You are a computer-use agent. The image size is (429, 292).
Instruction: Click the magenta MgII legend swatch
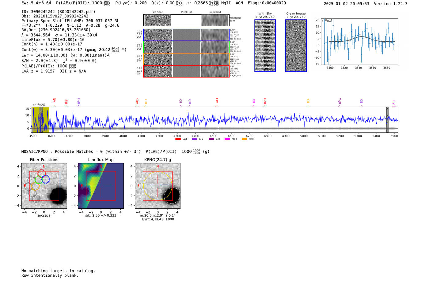[227, 139]
